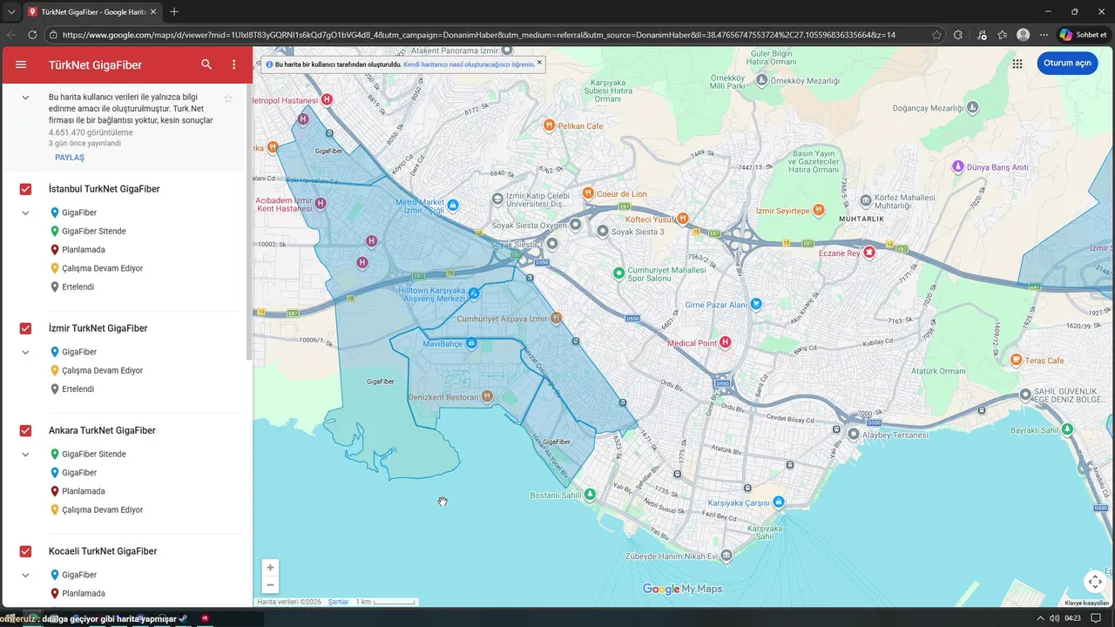Click the Eczane Rey pharmacy marker
This screenshot has width=1115, height=627.
click(869, 253)
